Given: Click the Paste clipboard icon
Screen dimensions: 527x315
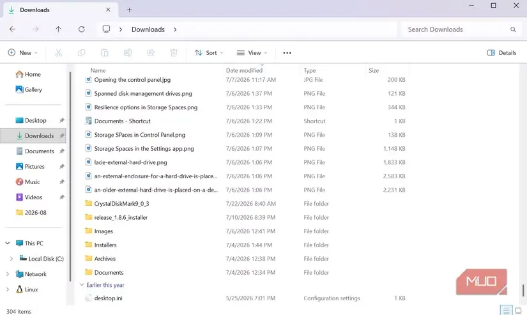Looking at the screenshot, I should tap(105, 53).
